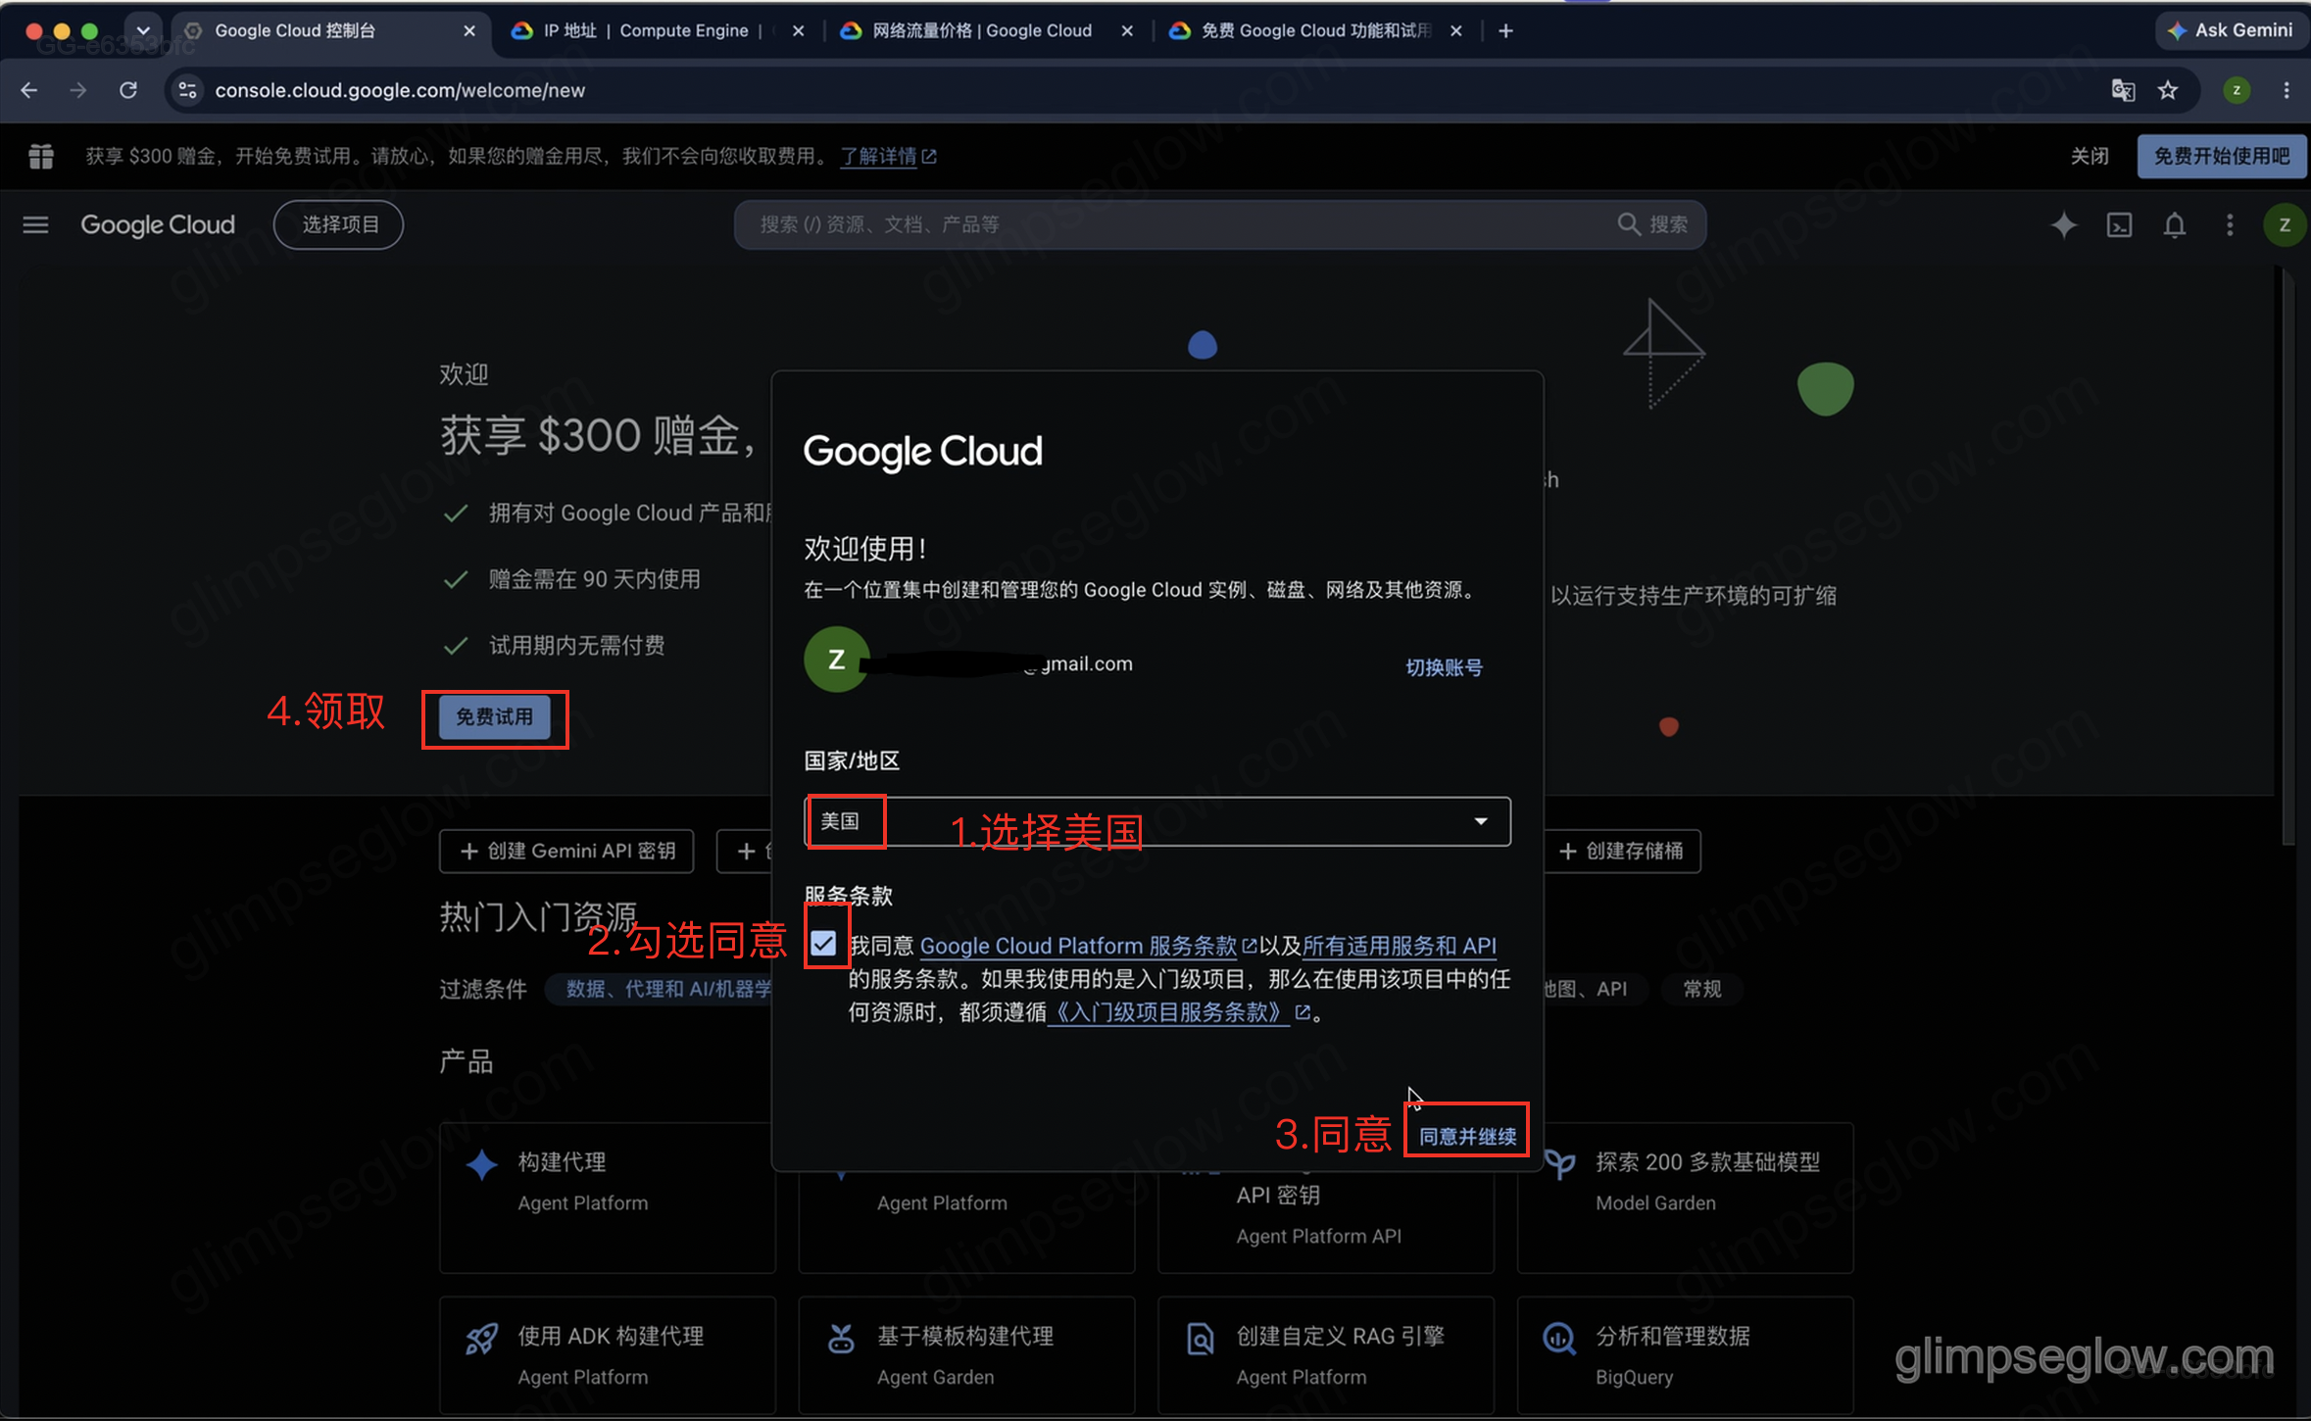Switch to the 免费 Google Cloud 功能和试用 tab

point(1315,31)
